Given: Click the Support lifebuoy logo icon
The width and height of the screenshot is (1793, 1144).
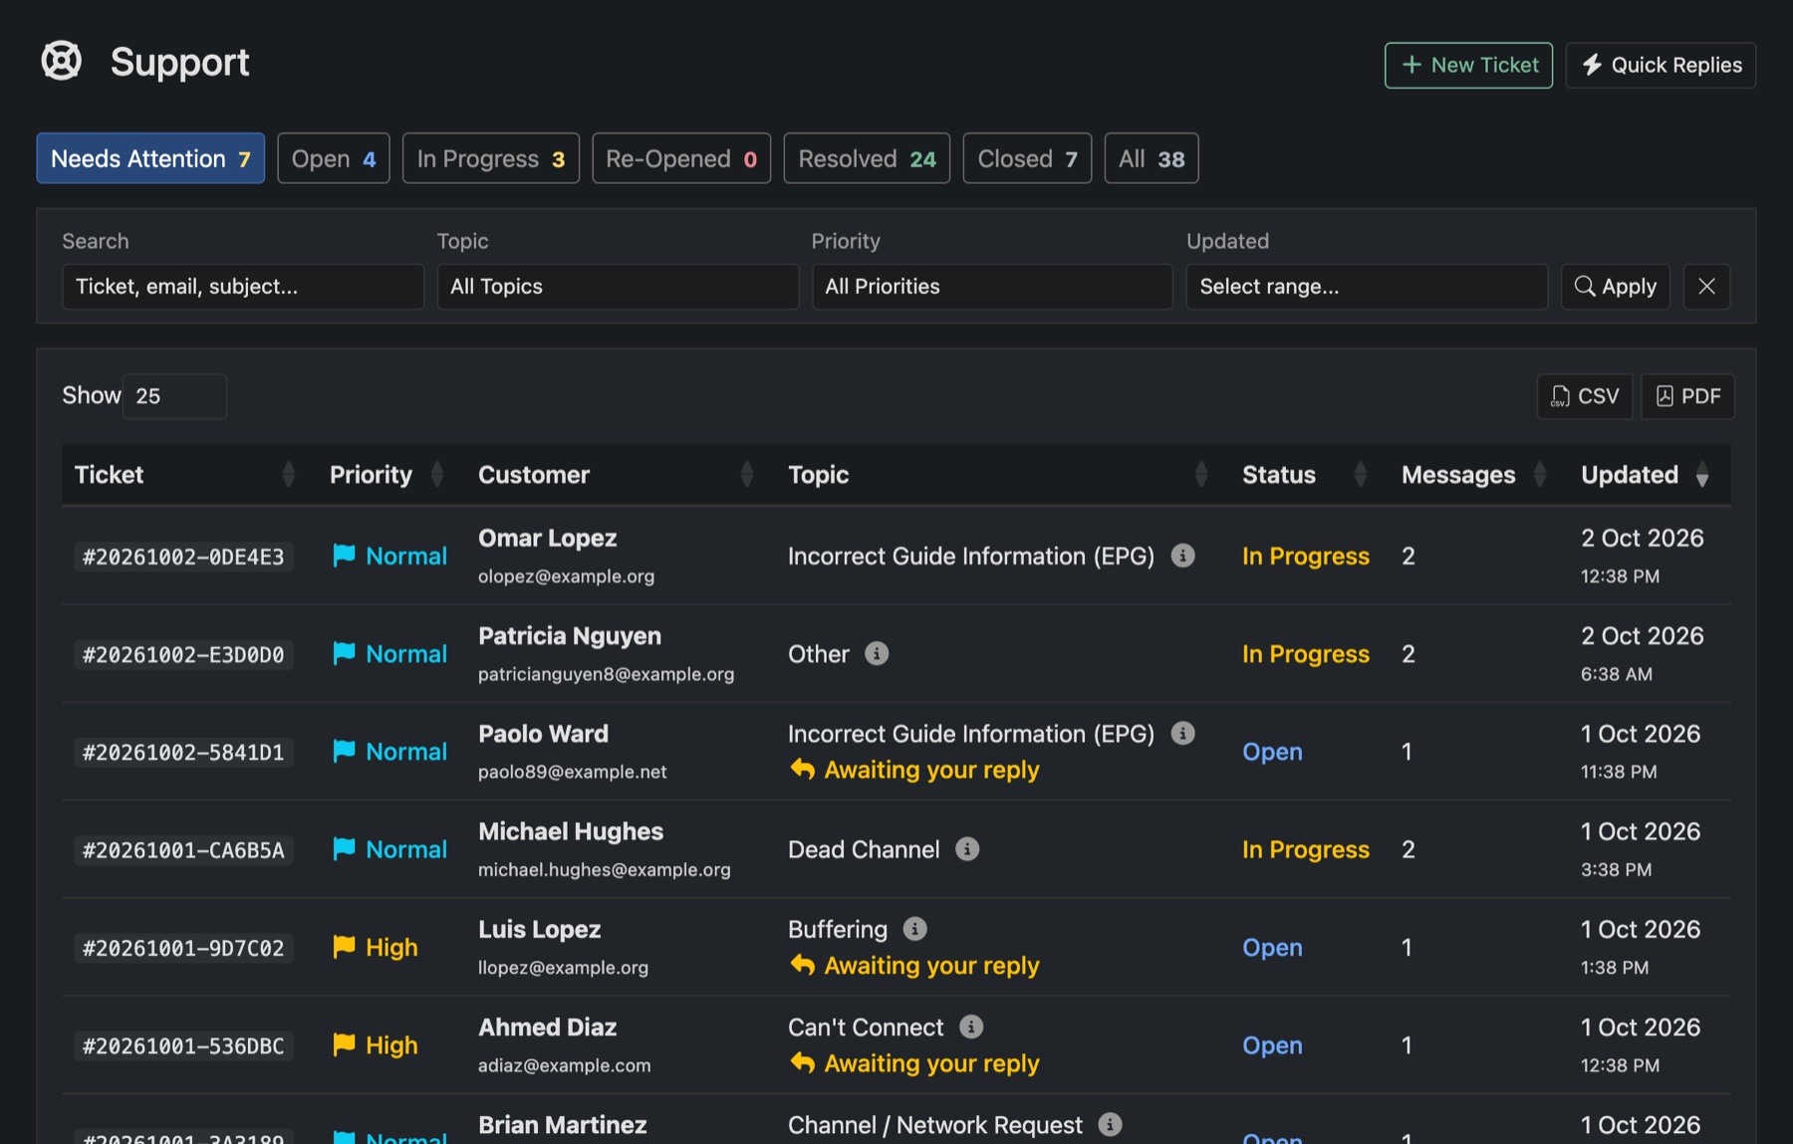Looking at the screenshot, I should click(x=61, y=61).
